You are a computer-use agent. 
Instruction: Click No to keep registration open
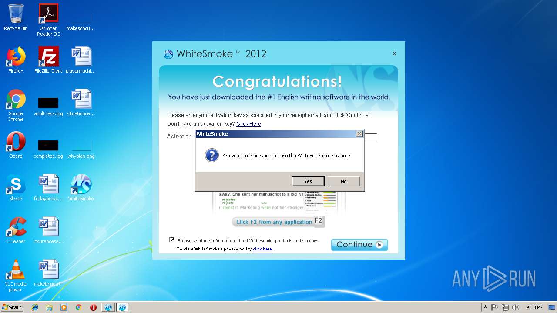pyautogui.click(x=344, y=181)
